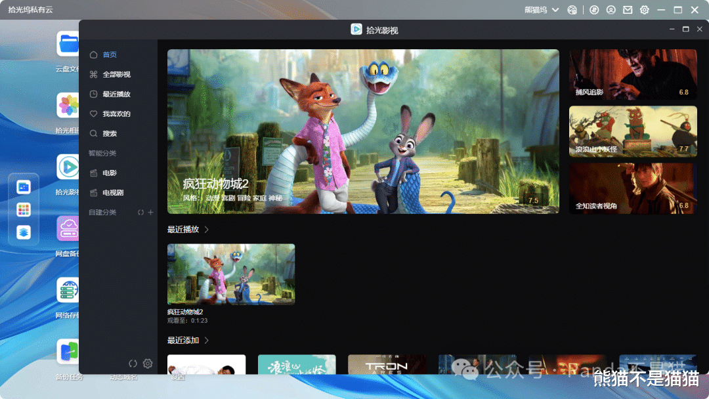709x399 pixels.
Task: Open mail messages icon in top bar
Action: click(x=628, y=10)
